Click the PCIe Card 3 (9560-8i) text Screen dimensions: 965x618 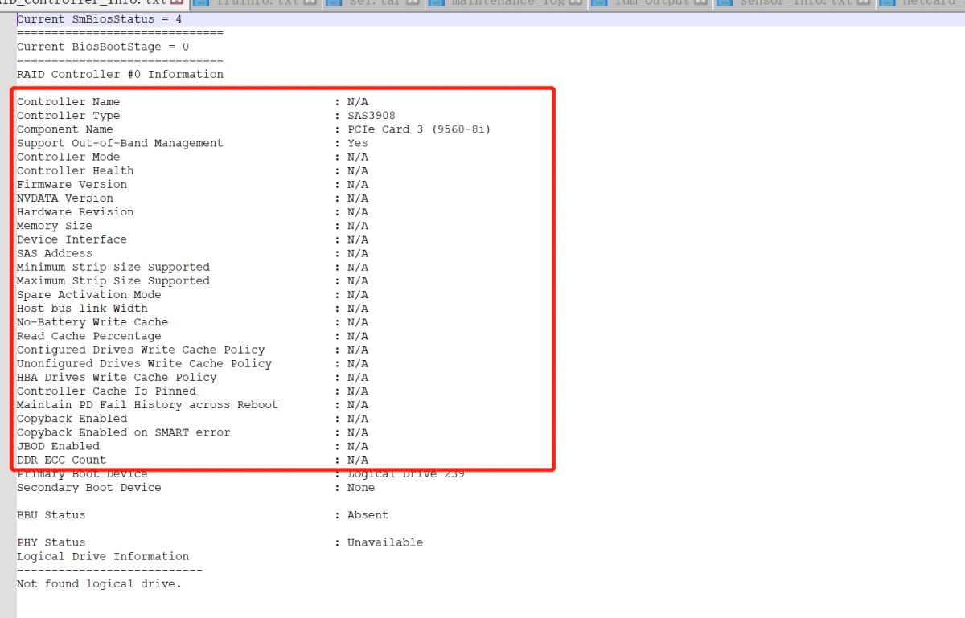[x=418, y=129]
